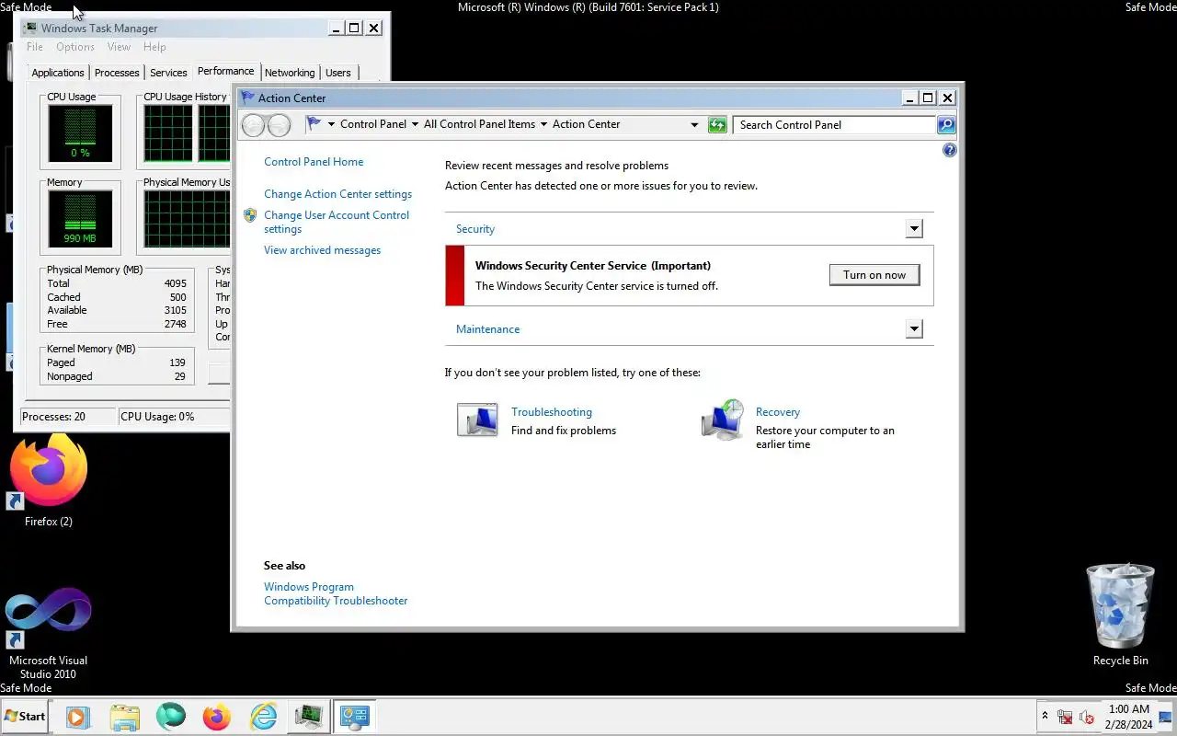Viewport: 1177px width, 736px height.
Task: Open the Troubleshooting link
Action: click(x=552, y=412)
